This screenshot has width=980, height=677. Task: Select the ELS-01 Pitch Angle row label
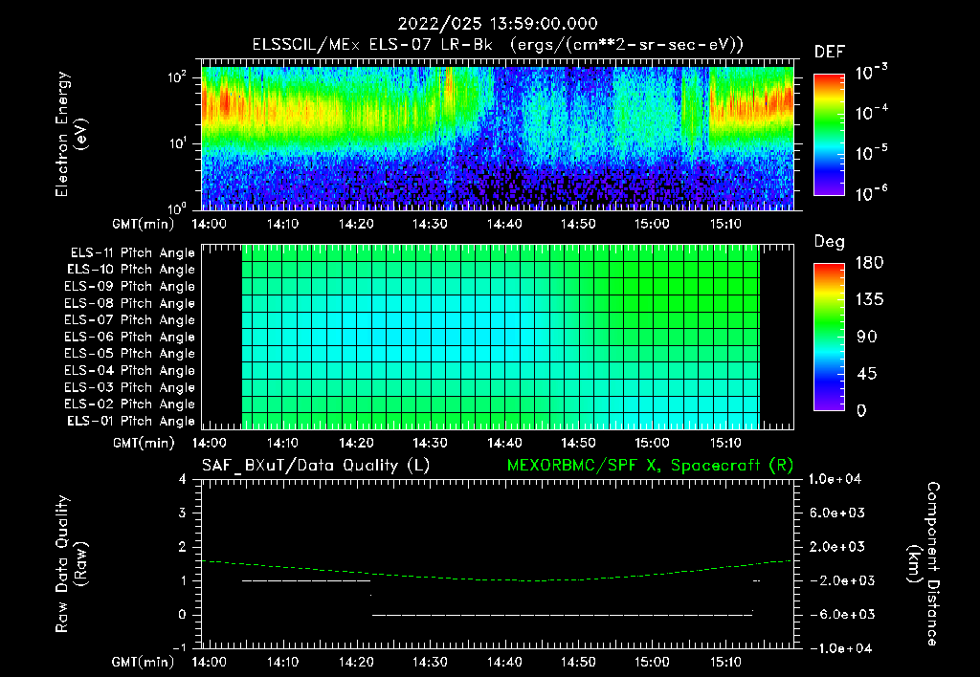131,421
